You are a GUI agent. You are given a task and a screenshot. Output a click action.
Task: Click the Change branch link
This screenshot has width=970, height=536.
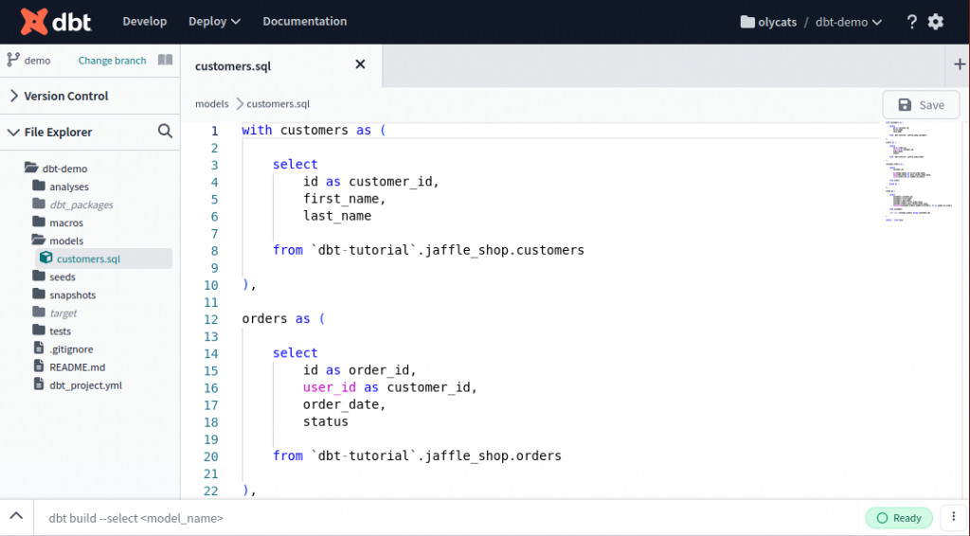112,61
